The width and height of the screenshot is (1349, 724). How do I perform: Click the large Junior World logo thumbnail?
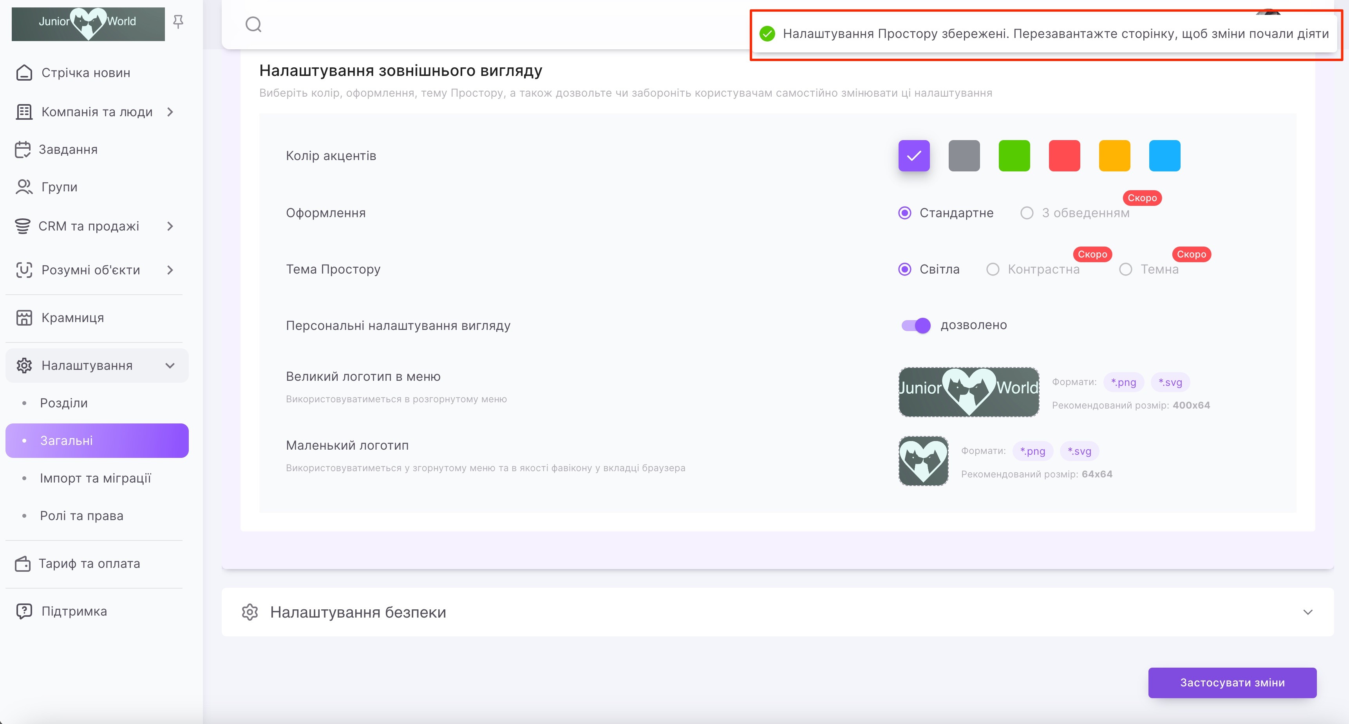pyautogui.click(x=968, y=393)
